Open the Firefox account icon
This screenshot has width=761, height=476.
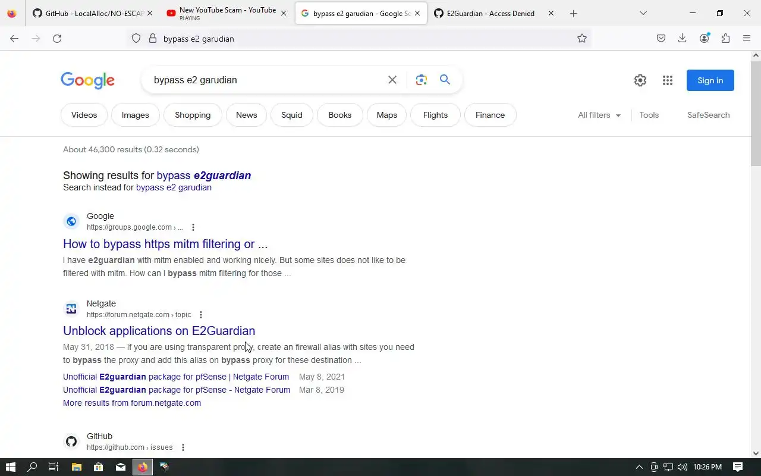click(x=705, y=39)
